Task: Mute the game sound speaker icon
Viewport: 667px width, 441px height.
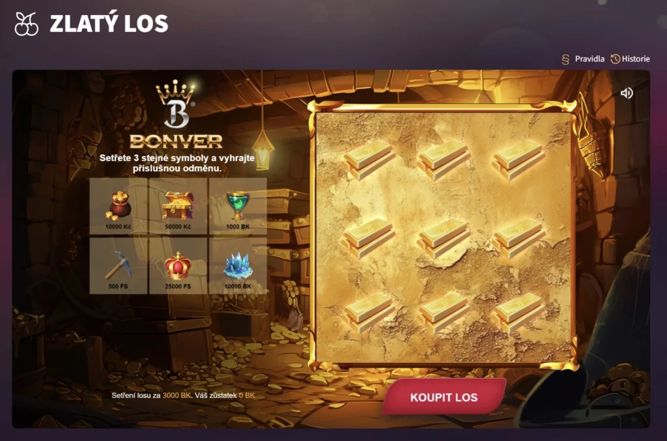Action: click(627, 92)
